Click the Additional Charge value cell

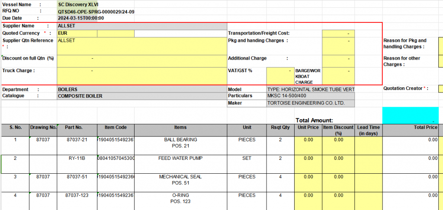point(338,61)
